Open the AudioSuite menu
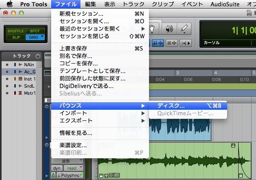Image resolution: width=256 pixels, height=180 pixels. (225, 4)
